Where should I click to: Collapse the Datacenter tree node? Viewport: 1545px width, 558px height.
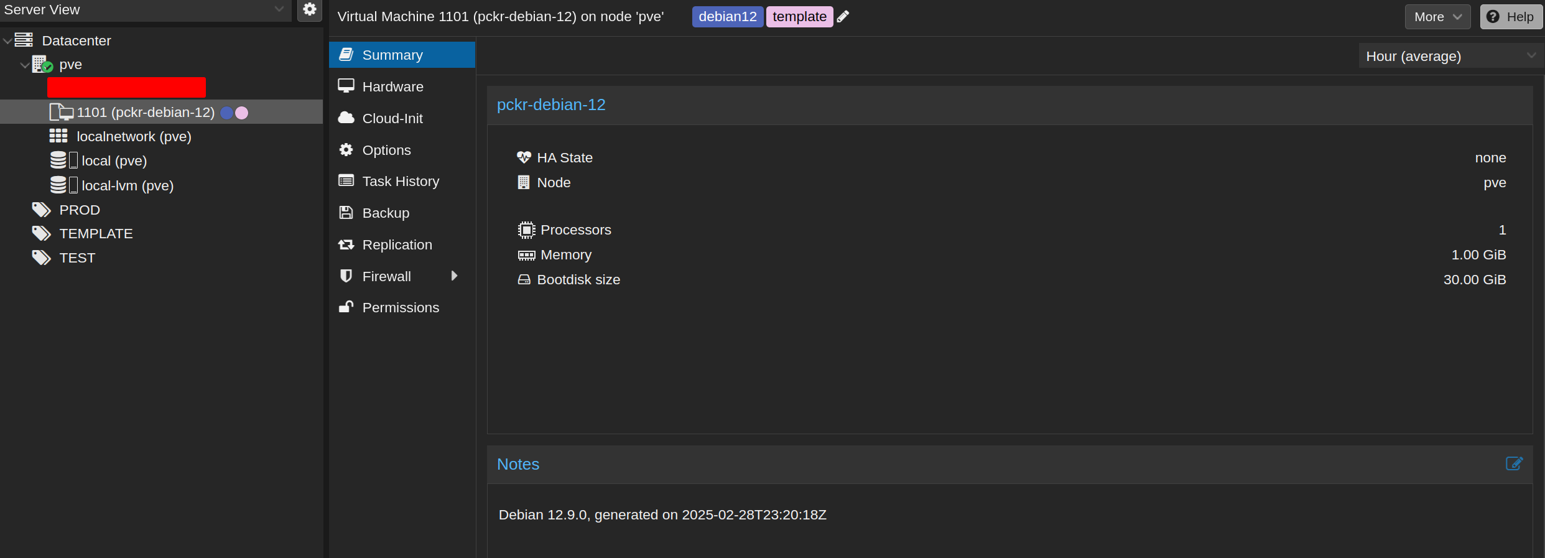tap(7, 41)
